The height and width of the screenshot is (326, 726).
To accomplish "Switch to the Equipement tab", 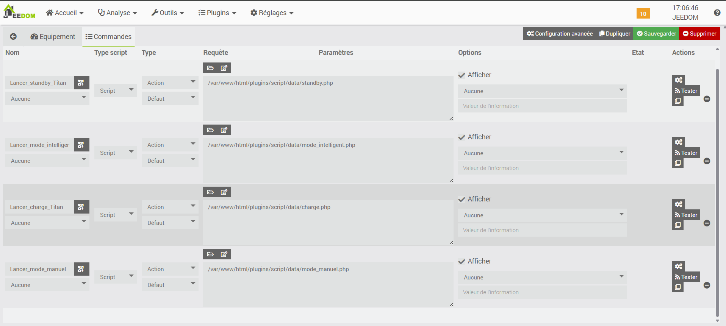I will click(53, 37).
